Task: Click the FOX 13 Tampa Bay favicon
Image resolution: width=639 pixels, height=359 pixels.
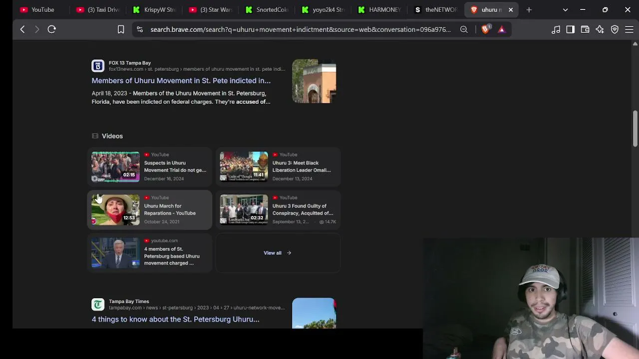Action: click(x=98, y=66)
